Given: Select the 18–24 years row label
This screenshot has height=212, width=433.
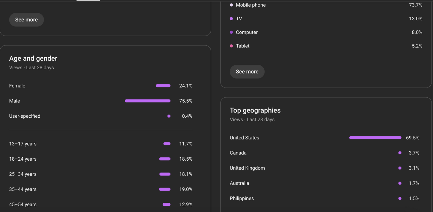Looking at the screenshot, I should click(x=23, y=159).
